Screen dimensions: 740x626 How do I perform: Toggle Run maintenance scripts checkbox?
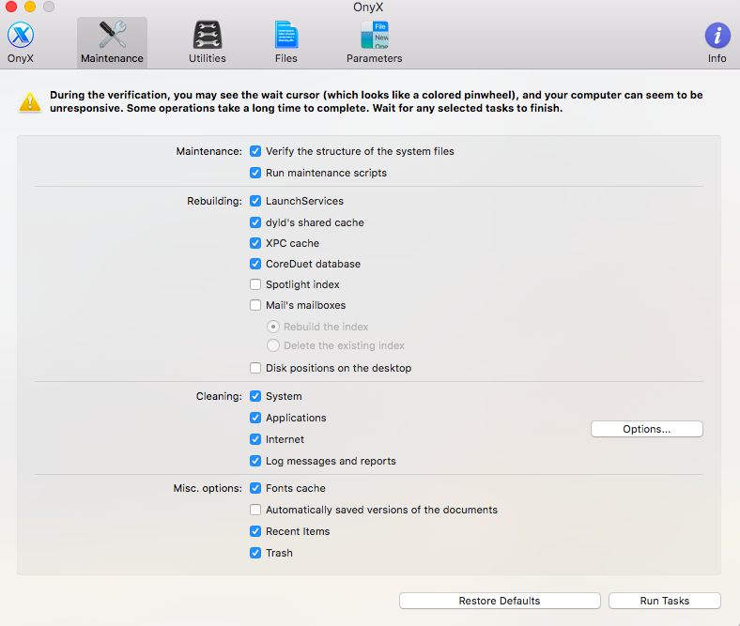coord(255,173)
